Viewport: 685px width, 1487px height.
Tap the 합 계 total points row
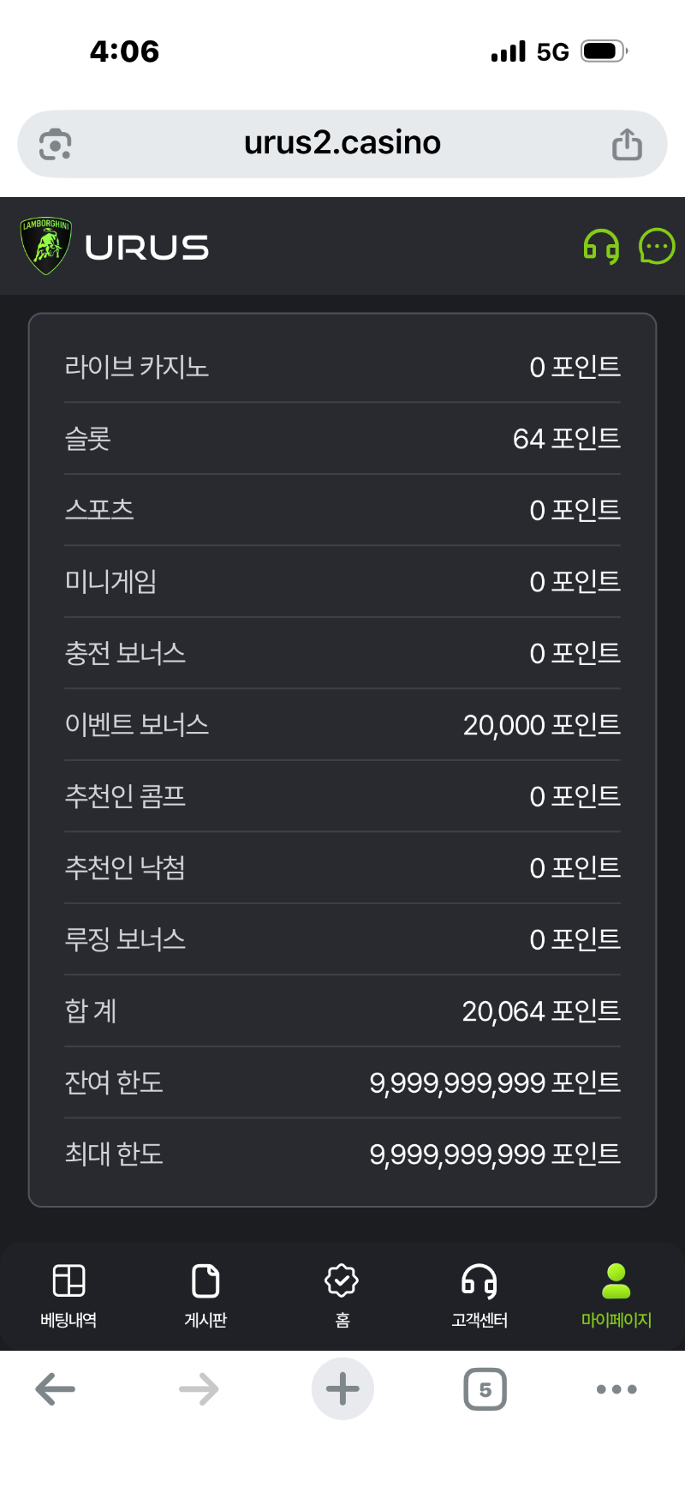pos(342,1011)
